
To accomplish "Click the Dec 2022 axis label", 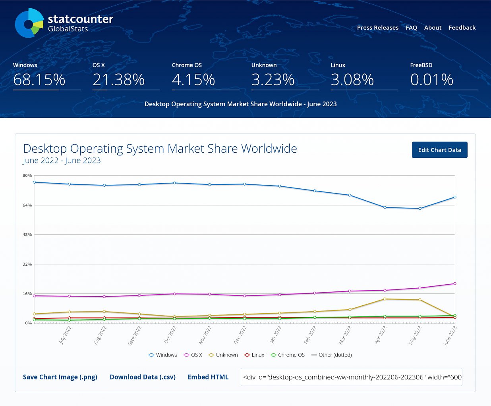I will 240,335.
